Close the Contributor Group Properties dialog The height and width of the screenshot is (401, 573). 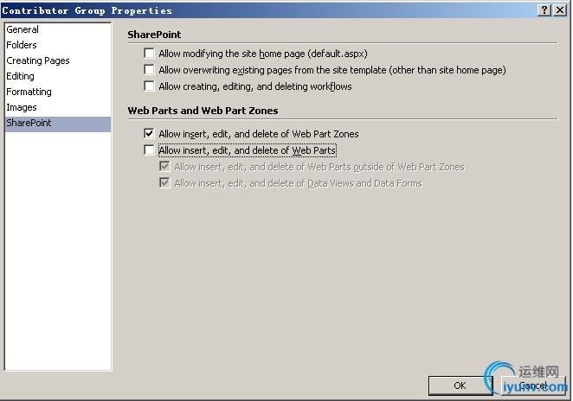click(559, 10)
